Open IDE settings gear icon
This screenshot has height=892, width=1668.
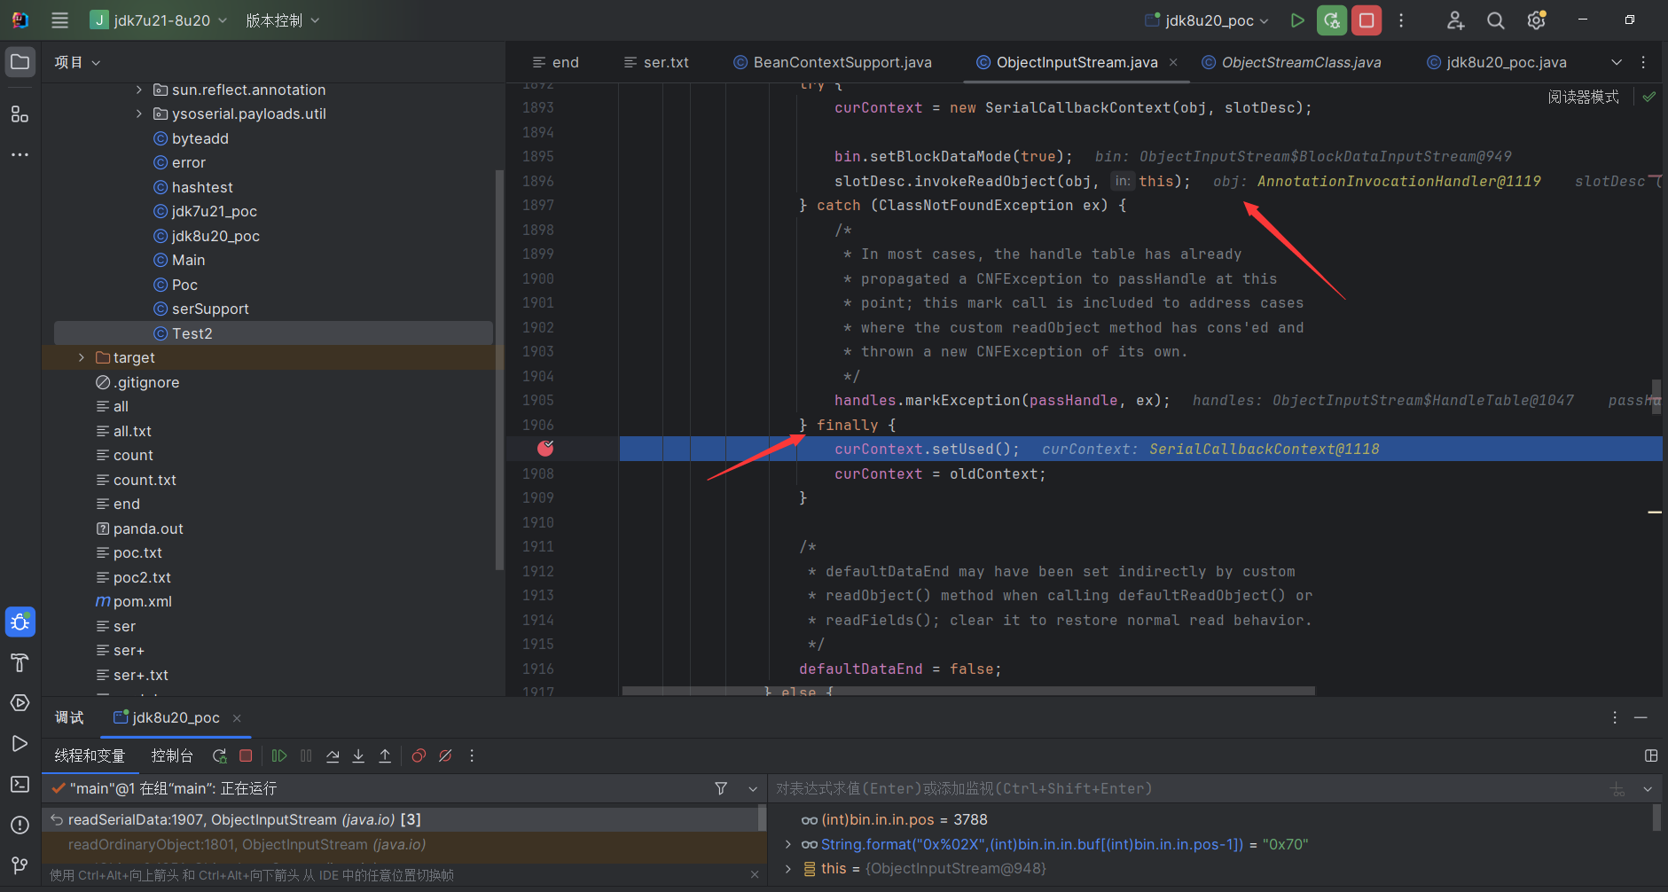coord(1536,20)
